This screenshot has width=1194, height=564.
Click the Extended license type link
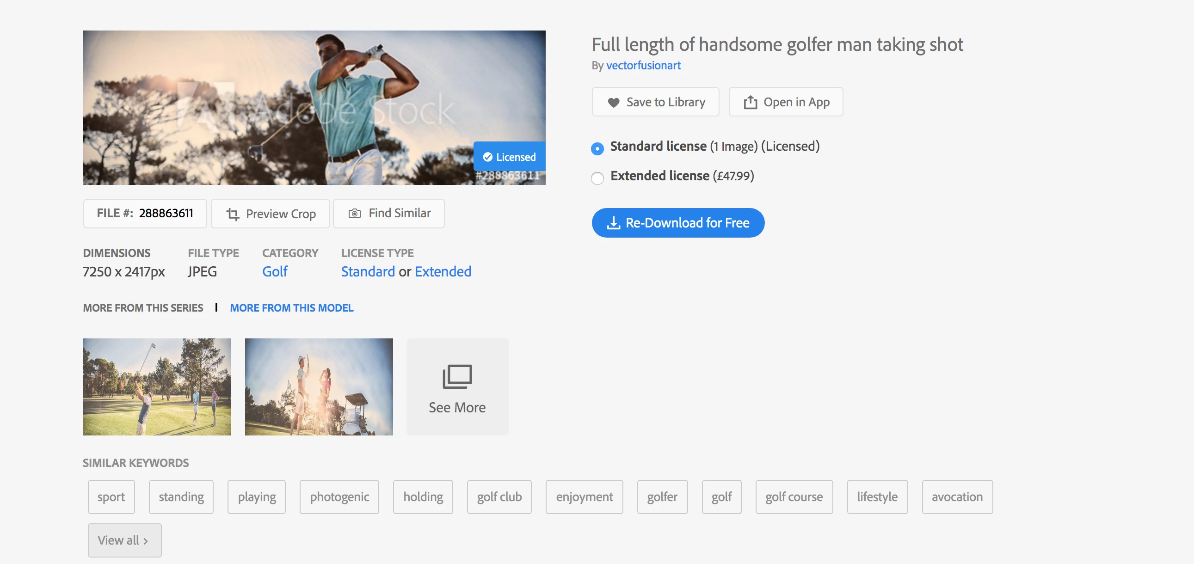click(443, 271)
